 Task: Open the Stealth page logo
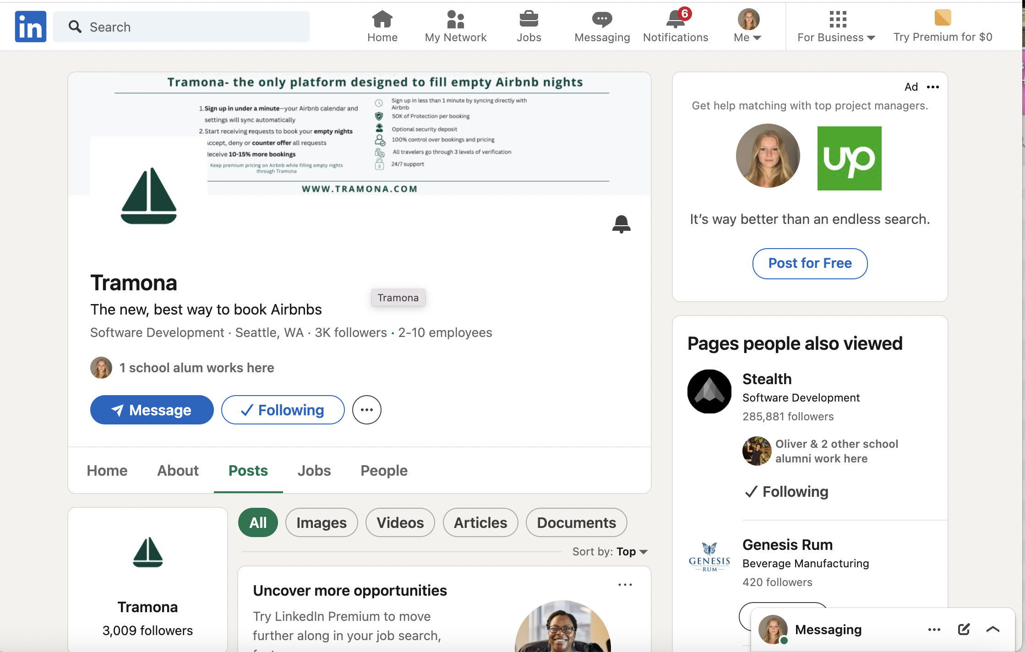click(709, 391)
